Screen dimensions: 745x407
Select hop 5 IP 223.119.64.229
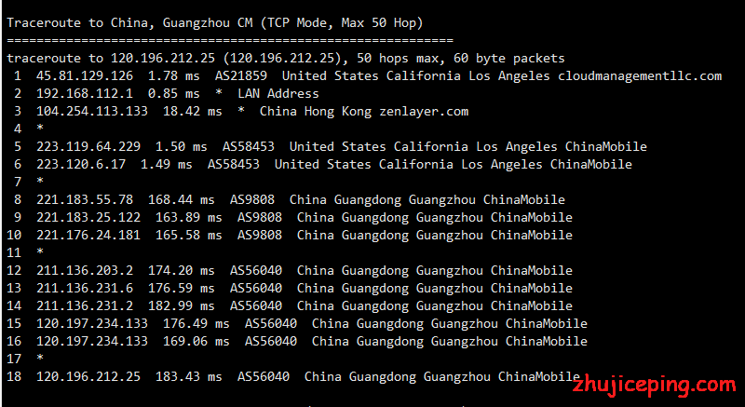(88, 147)
